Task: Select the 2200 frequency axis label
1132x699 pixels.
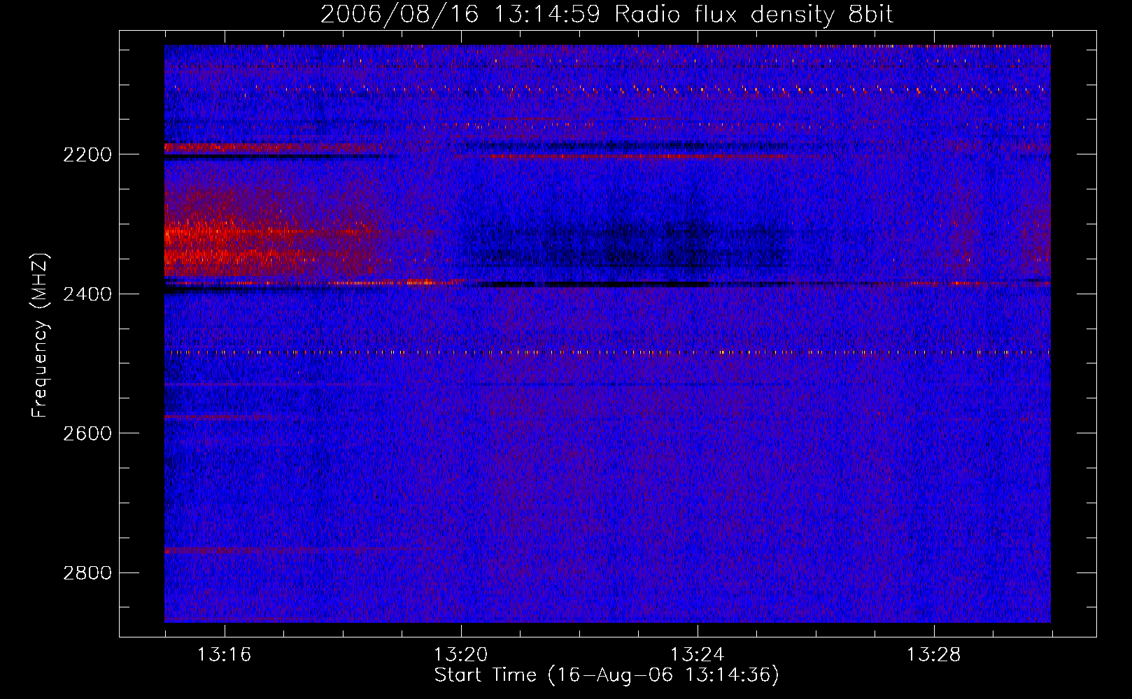Action: point(87,154)
